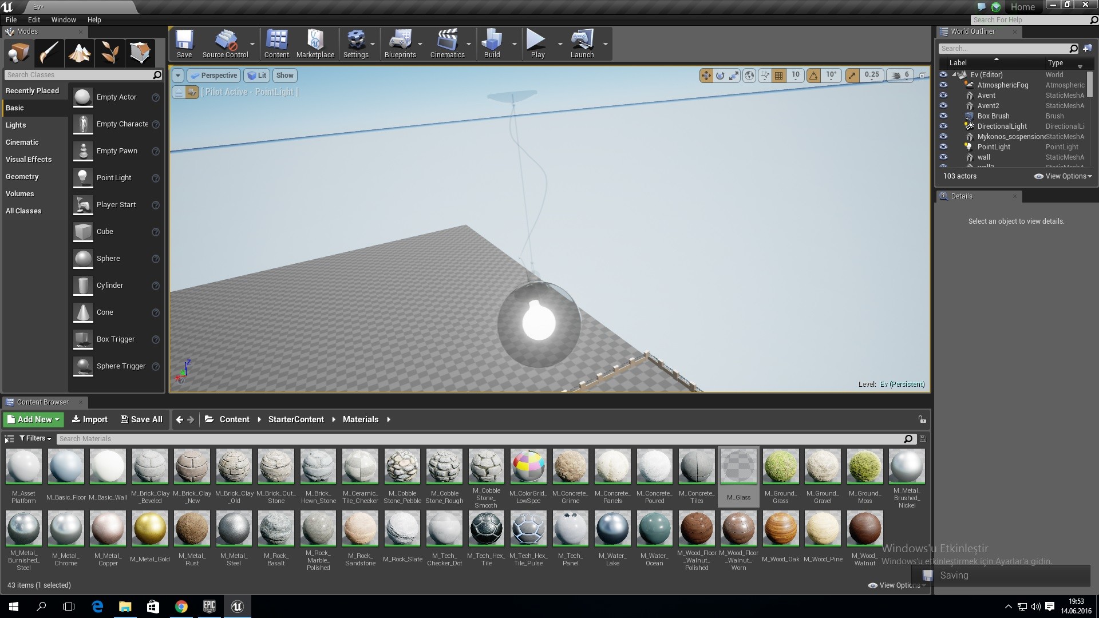Hide the AtmosphericFog actor via eye icon

point(943,85)
